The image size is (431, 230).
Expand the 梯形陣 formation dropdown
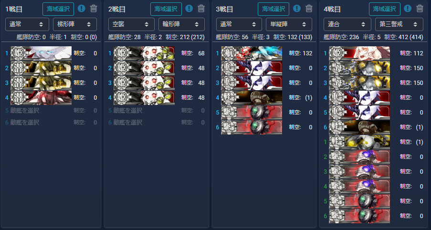[x=75, y=24]
